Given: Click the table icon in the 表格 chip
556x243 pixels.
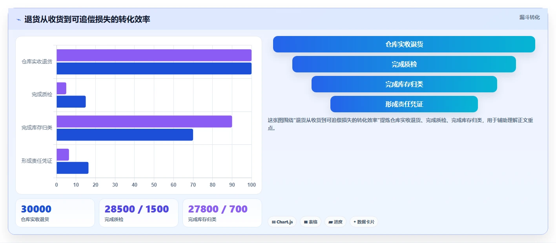Looking at the screenshot, I should [306, 222].
